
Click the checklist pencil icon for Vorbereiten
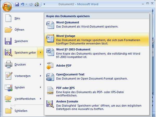pos(9,76)
